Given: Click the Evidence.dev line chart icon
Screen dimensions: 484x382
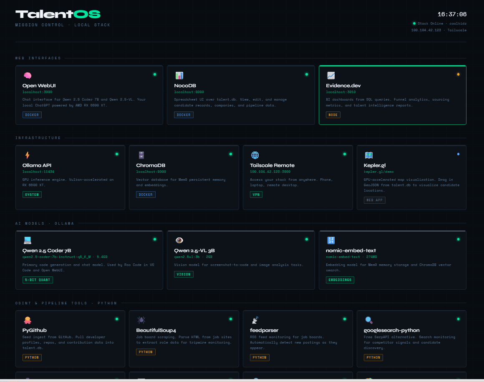Looking at the screenshot, I should (x=331, y=75).
